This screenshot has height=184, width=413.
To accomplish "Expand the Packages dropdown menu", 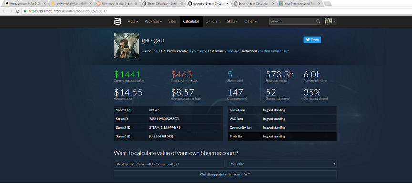I will click(x=153, y=21).
